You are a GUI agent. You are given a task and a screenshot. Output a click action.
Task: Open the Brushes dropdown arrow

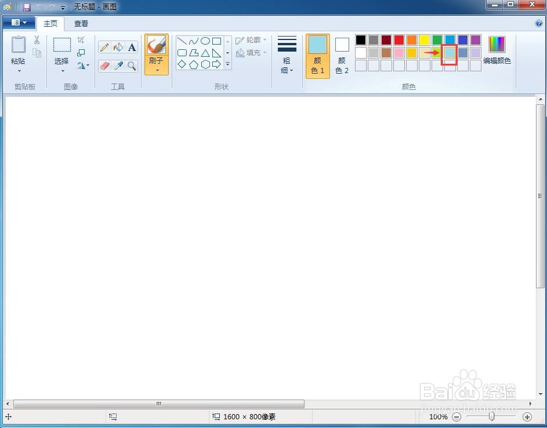click(157, 70)
